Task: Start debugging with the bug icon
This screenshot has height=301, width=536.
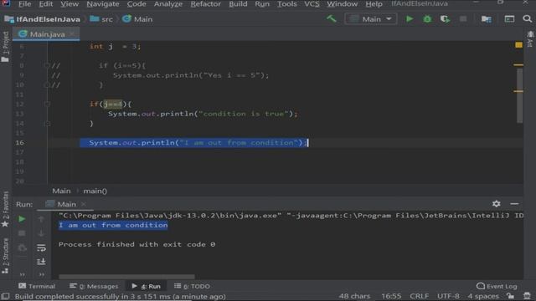Action: click(x=427, y=19)
